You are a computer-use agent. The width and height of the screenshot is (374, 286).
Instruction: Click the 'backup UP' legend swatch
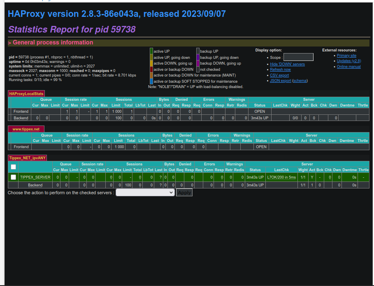click(198, 51)
